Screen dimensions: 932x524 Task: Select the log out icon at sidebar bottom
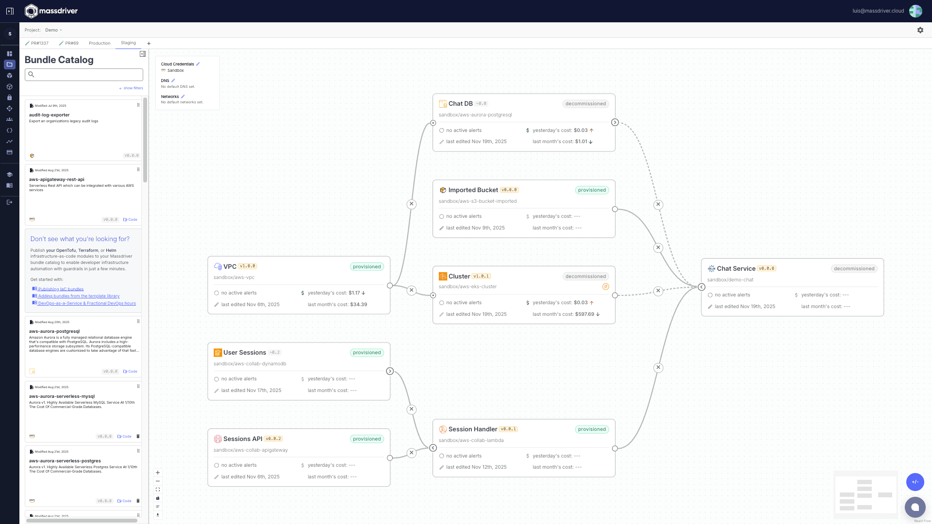coord(10,202)
